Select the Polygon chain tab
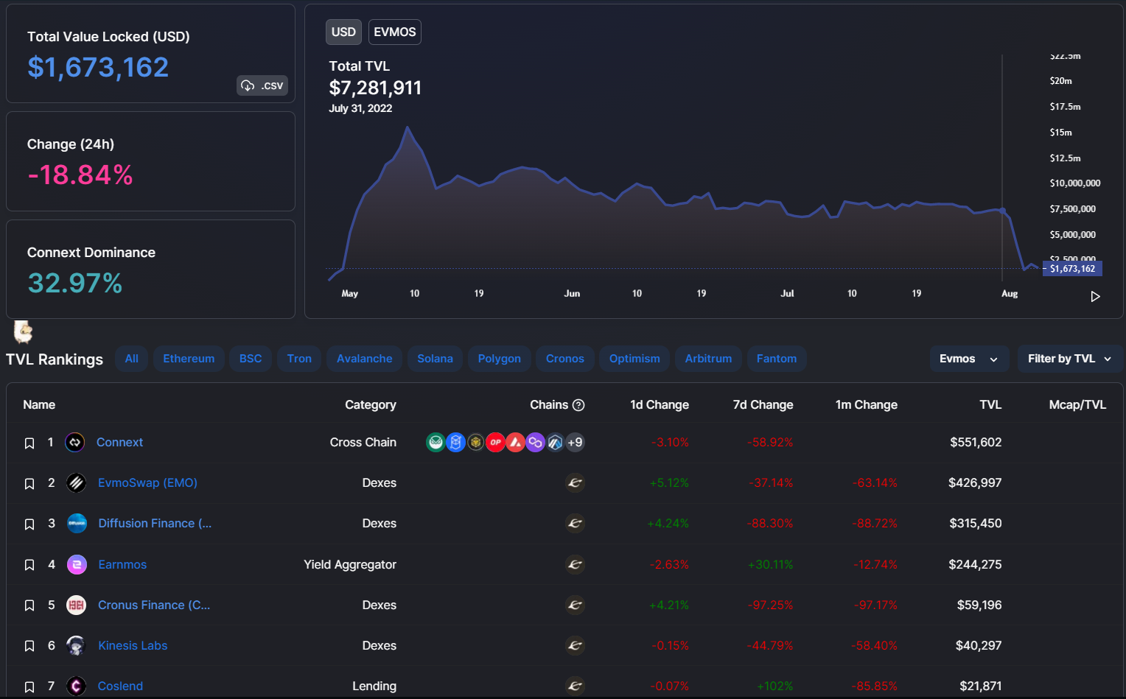The height and width of the screenshot is (699, 1126). (x=500, y=359)
